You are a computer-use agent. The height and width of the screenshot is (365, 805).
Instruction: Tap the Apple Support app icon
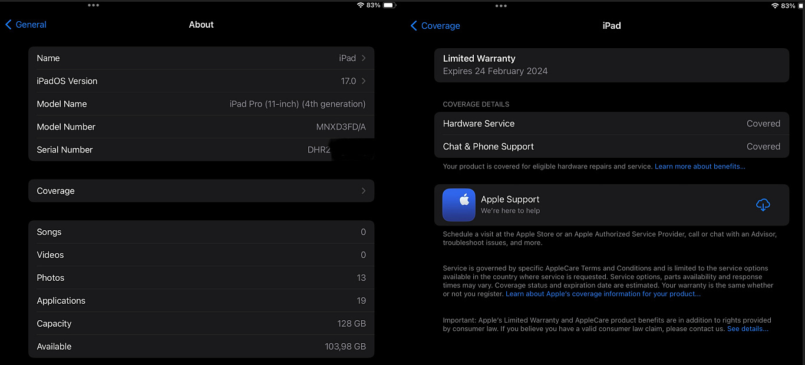[x=458, y=205]
